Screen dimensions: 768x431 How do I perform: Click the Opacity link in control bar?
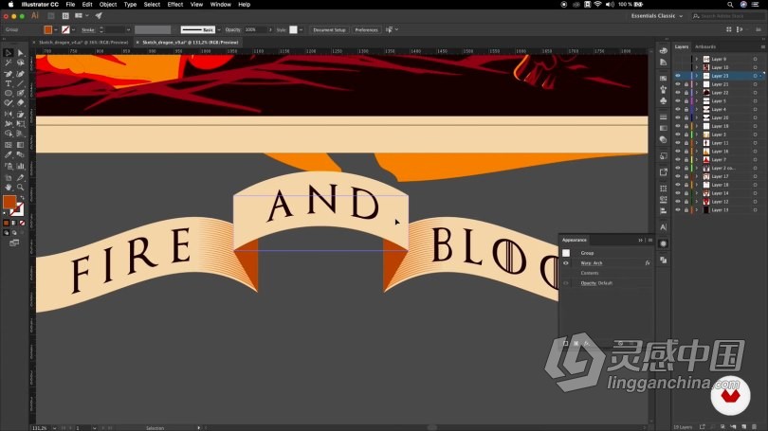coord(232,30)
